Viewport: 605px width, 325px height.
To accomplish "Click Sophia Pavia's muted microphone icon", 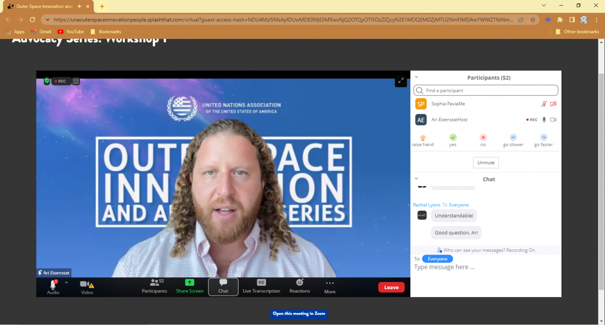I will 544,103.
